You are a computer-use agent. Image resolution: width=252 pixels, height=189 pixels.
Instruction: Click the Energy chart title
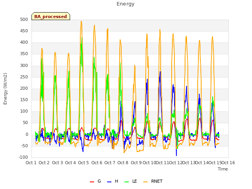(125, 4)
